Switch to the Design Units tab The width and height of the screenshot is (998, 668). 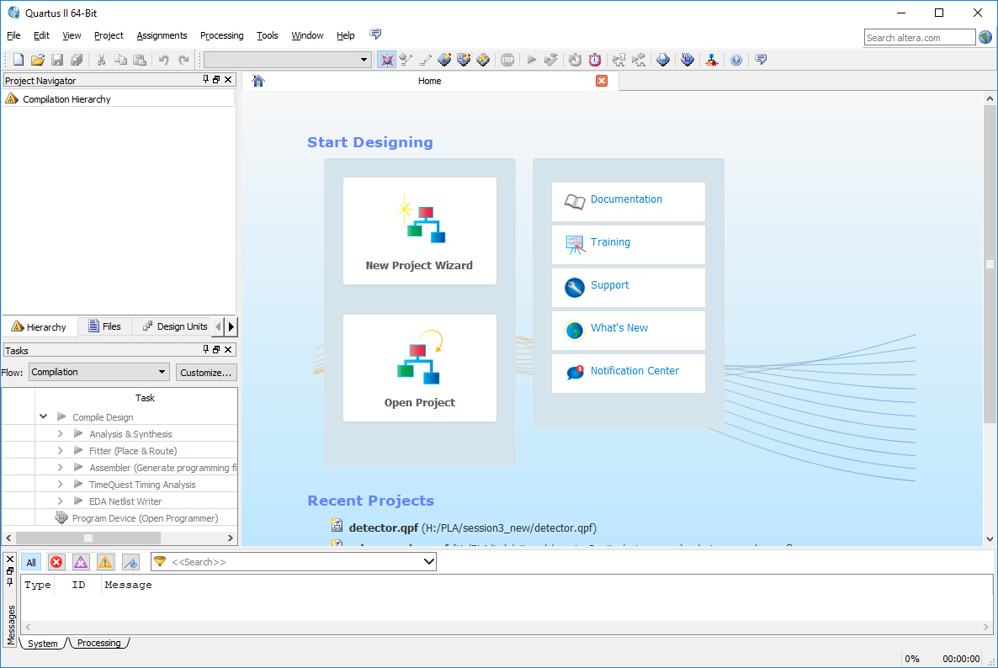pyautogui.click(x=175, y=326)
